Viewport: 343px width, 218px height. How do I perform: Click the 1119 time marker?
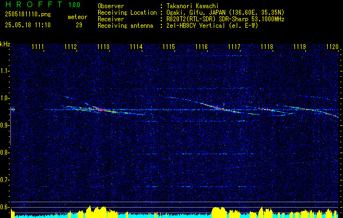coord(299,46)
